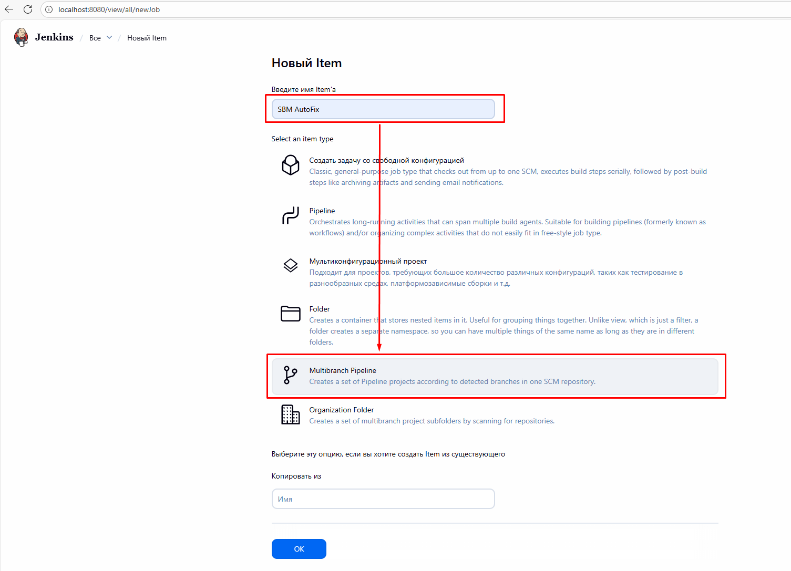The image size is (791, 571).
Task: View site information icon in address bar
Action: pos(49,9)
